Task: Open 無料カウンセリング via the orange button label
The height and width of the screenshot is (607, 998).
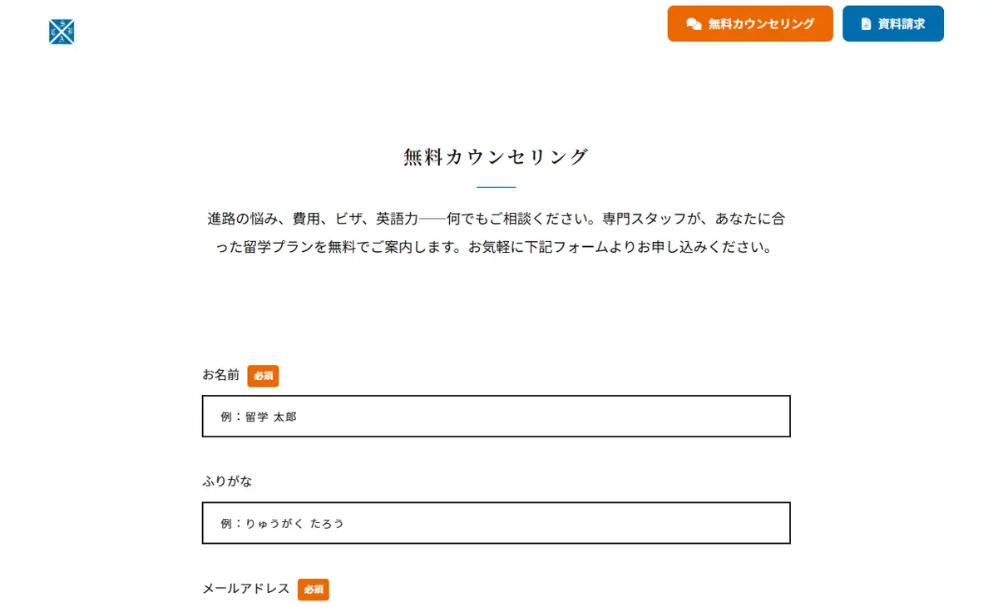Action: pyautogui.click(x=761, y=24)
